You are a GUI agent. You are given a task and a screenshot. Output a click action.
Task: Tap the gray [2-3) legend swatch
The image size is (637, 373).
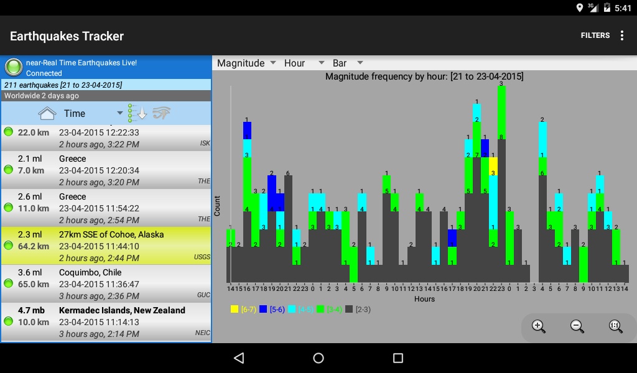[x=349, y=309]
